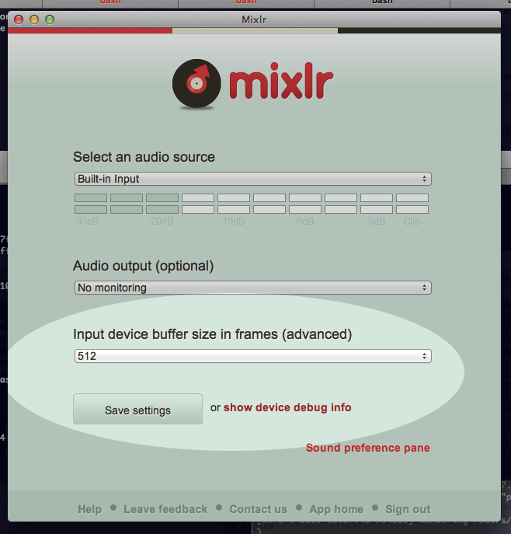Click the App home footer link

pyautogui.click(x=336, y=509)
